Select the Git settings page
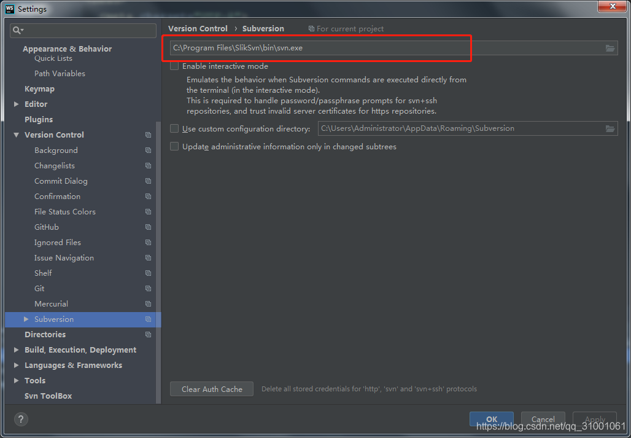 coord(39,289)
